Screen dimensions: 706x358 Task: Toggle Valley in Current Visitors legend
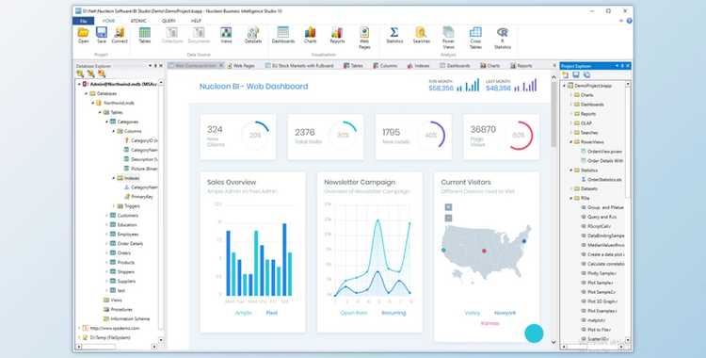tap(473, 313)
